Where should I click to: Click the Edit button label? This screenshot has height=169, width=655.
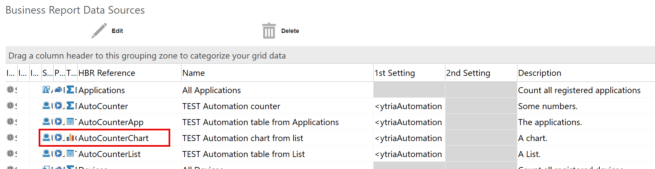117,31
